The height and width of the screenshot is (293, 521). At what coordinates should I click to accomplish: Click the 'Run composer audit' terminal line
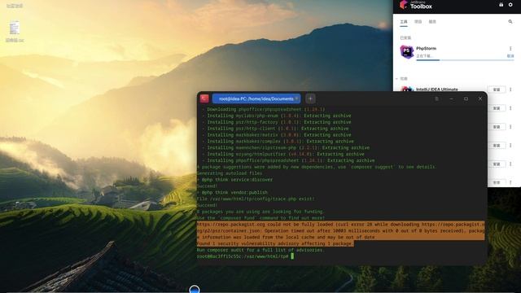point(260,250)
